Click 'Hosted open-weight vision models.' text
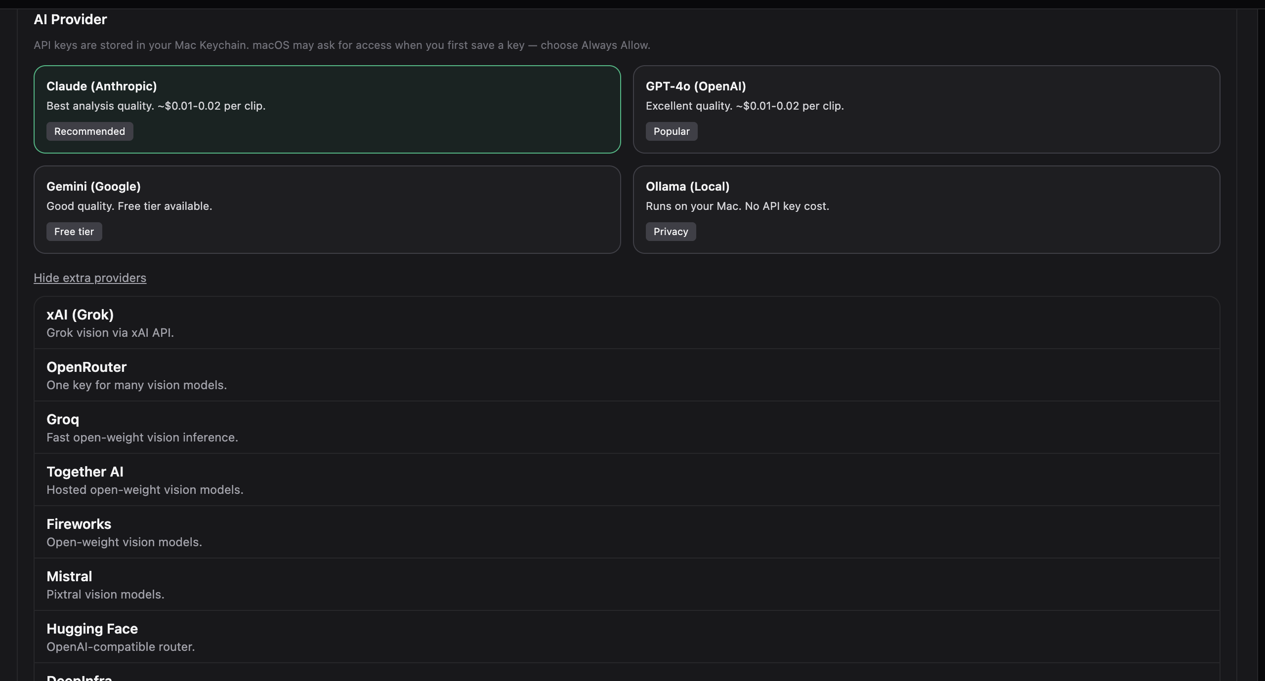This screenshot has height=681, width=1265. [145, 490]
